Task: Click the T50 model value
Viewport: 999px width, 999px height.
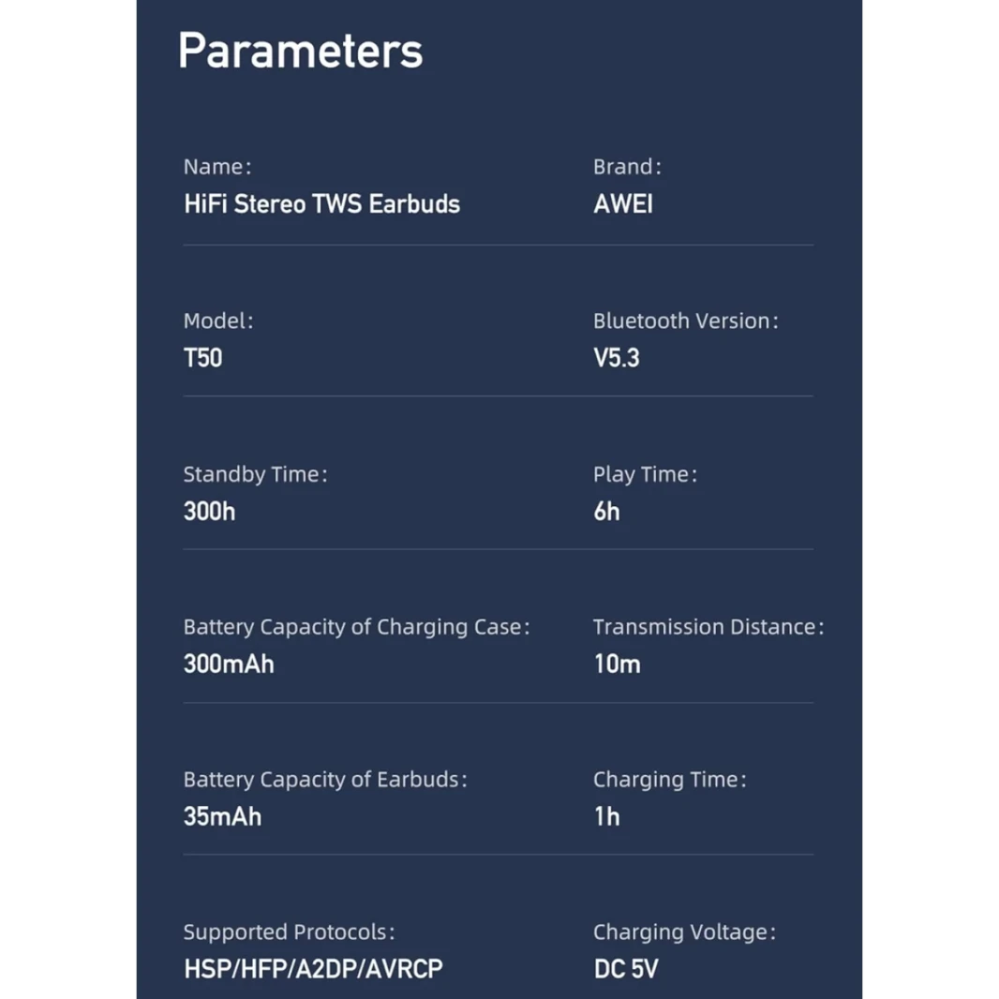Action: 203,358
